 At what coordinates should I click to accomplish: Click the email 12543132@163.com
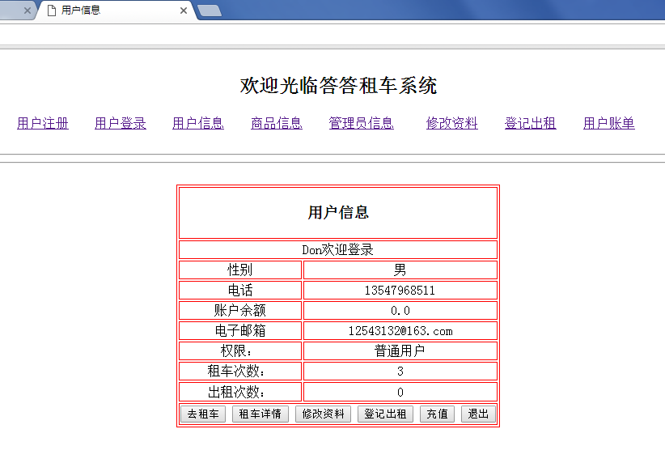(400, 331)
